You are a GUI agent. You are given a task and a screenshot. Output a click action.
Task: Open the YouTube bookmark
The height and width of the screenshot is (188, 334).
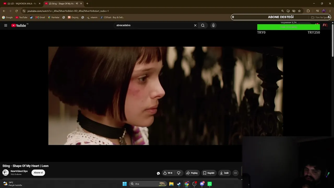21,17
